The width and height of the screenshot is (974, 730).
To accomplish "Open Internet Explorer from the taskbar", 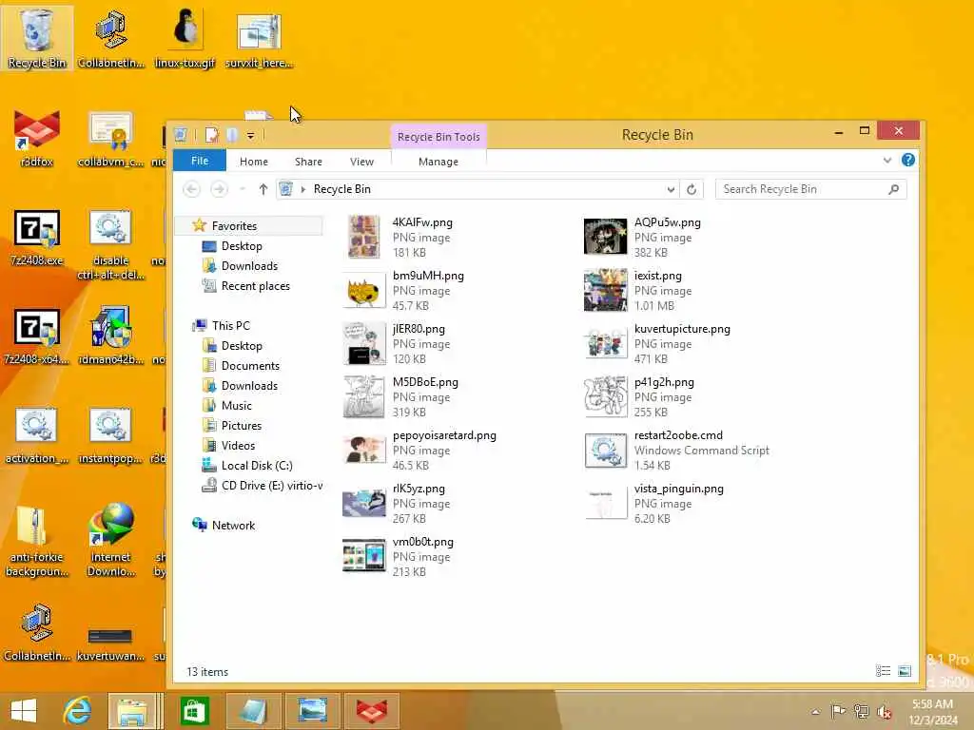I will coord(77,711).
